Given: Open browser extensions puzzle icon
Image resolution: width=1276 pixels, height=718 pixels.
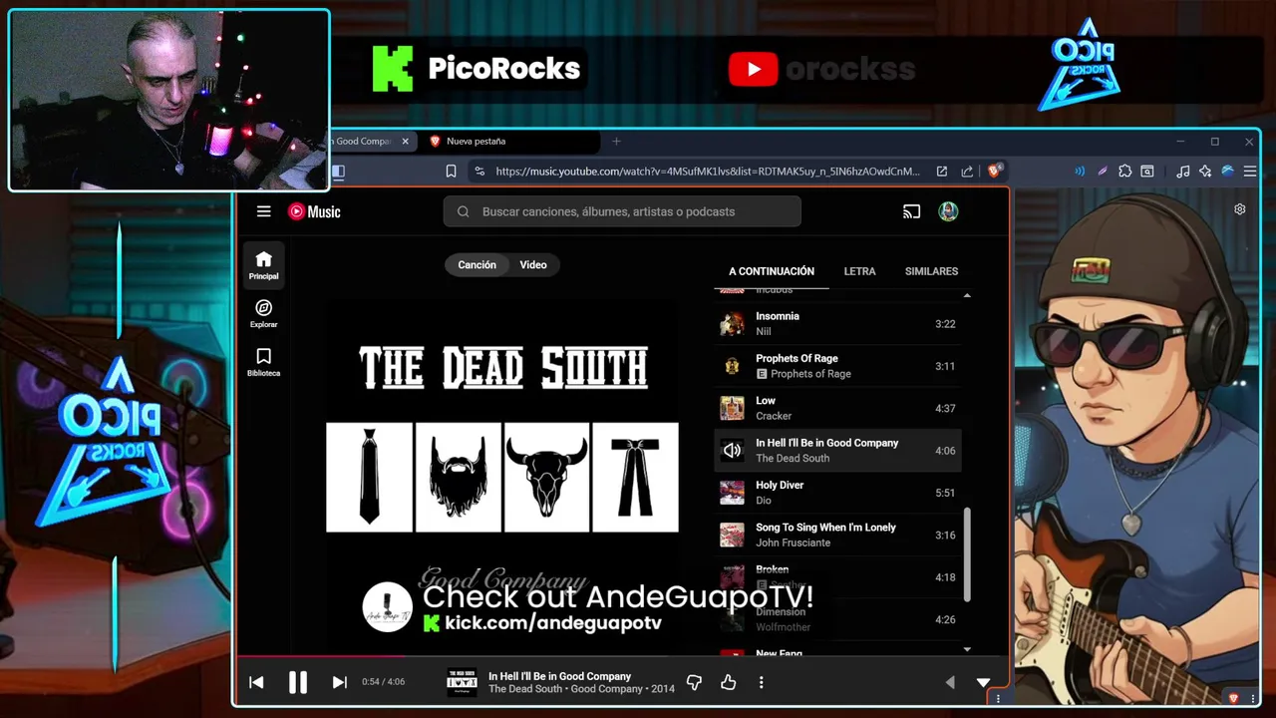Looking at the screenshot, I should point(1124,172).
